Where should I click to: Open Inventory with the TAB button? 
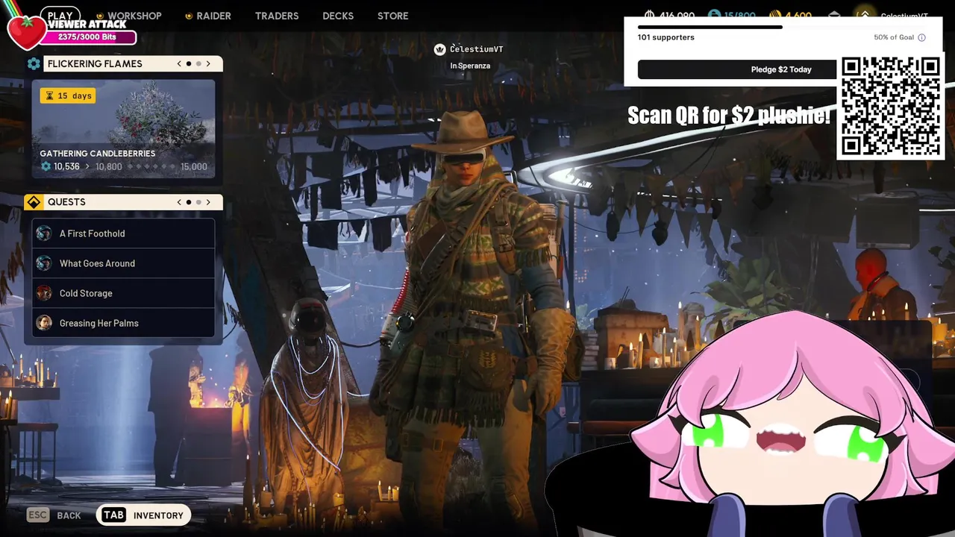pyautogui.click(x=143, y=515)
